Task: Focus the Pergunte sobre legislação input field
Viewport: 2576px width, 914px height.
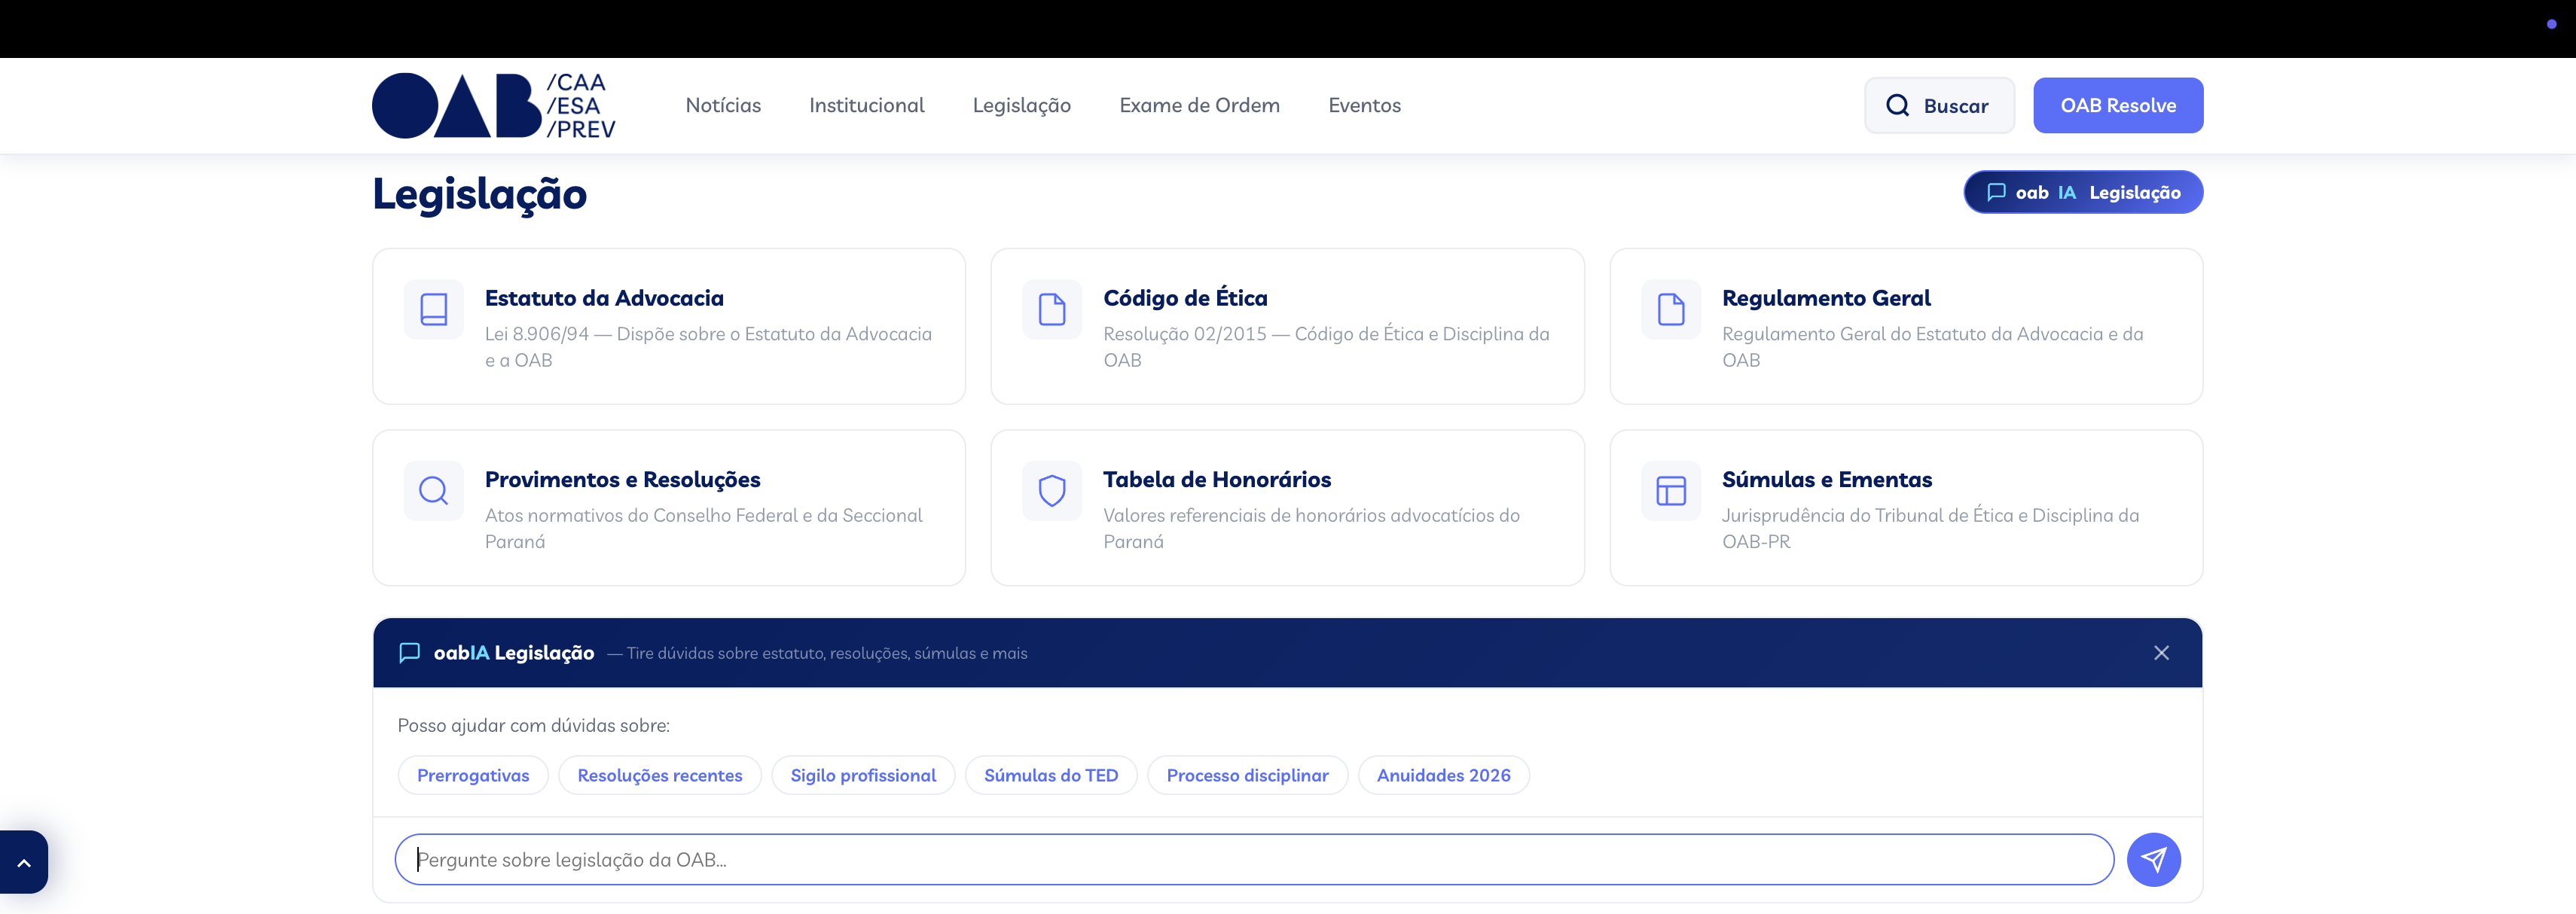Action: pos(1253,859)
